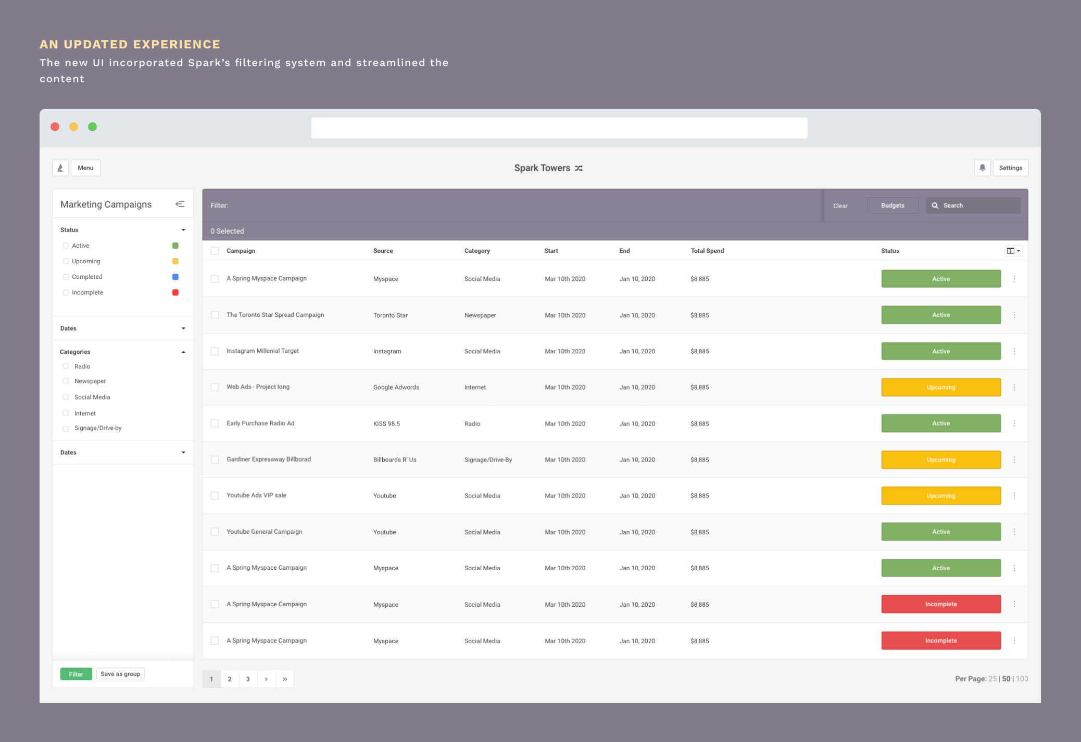
Task: Expand the first Dates filter section
Action: pyautogui.click(x=183, y=328)
